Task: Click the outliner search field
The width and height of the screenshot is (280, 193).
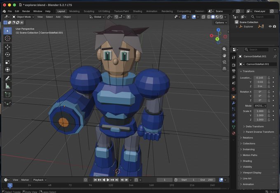Action: click(x=263, y=16)
